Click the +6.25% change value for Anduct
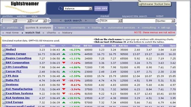The height and width of the screenshot is (107, 191). (x=75, y=50)
